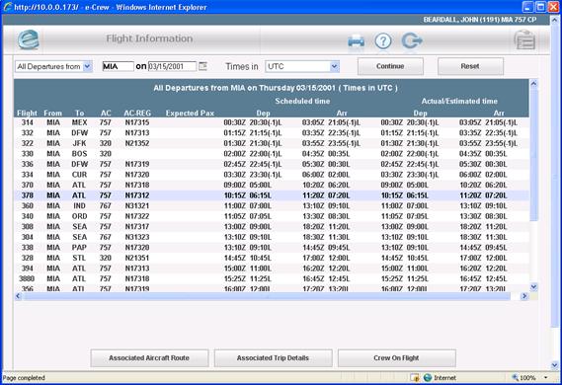Click the Internet Explorer title bar icon
Screen dimensions: 562x385
tap(8, 7)
